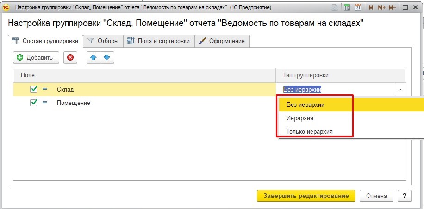Open the Оформление tab
Image resolution: width=424 pixels, height=209 pixels.
click(x=222, y=41)
